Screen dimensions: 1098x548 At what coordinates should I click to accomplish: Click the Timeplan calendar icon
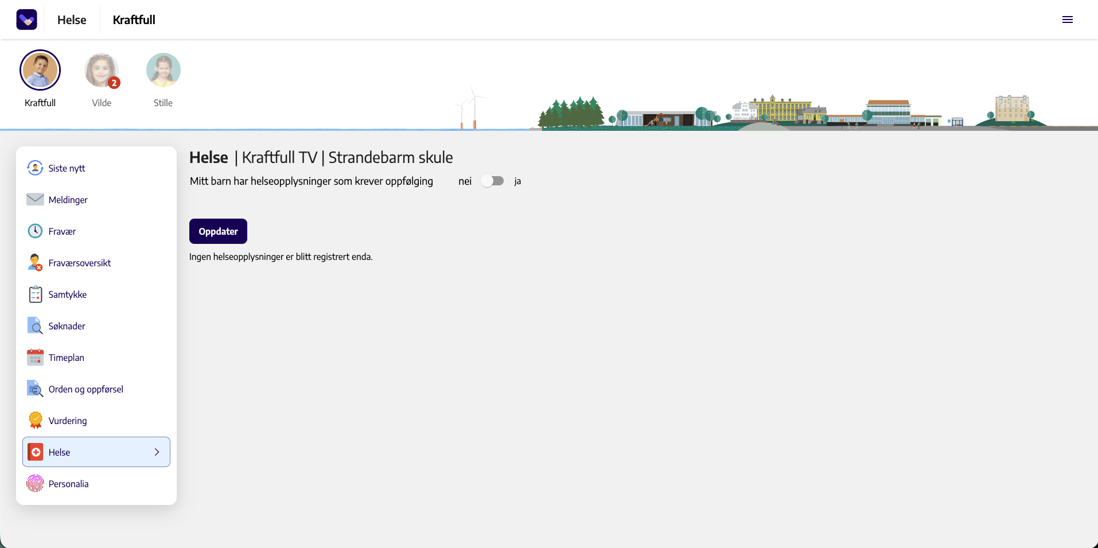point(35,357)
